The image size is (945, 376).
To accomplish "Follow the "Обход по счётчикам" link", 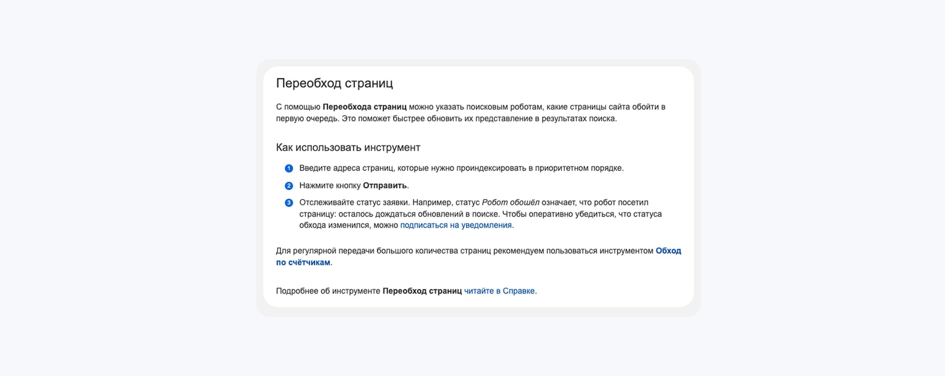I will tap(668, 251).
